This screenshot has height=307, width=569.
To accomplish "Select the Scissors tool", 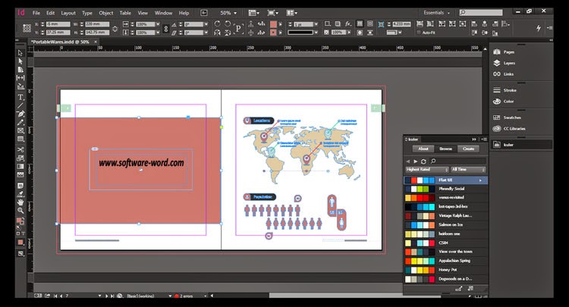I will pos(20,149).
